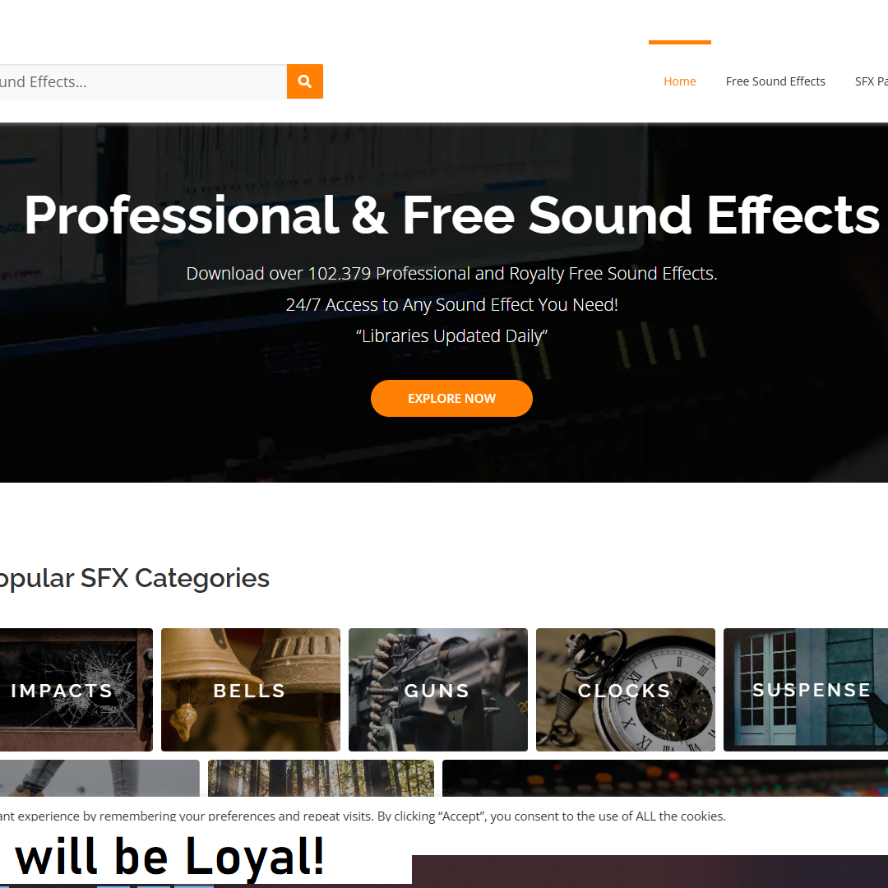Open the SFX Packs menu item
Image resolution: width=888 pixels, height=888 pixels.
point(871,81)
